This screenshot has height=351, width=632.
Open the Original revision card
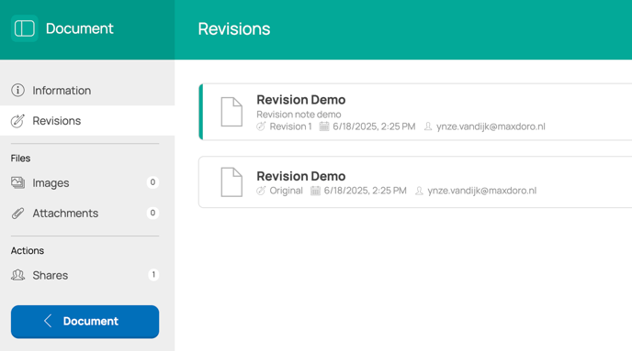415,182
